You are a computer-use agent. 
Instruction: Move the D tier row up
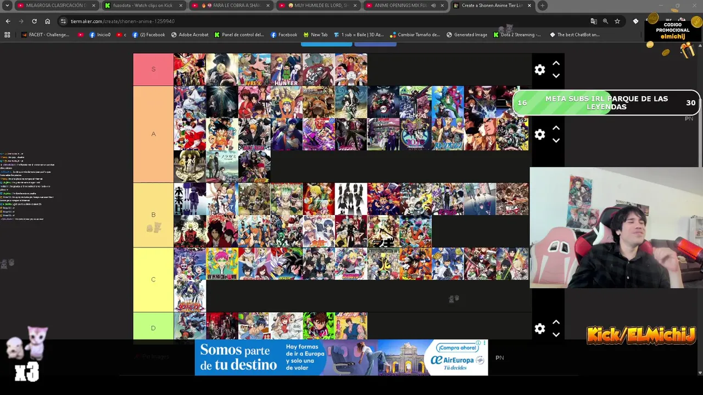tap(556, 322)
